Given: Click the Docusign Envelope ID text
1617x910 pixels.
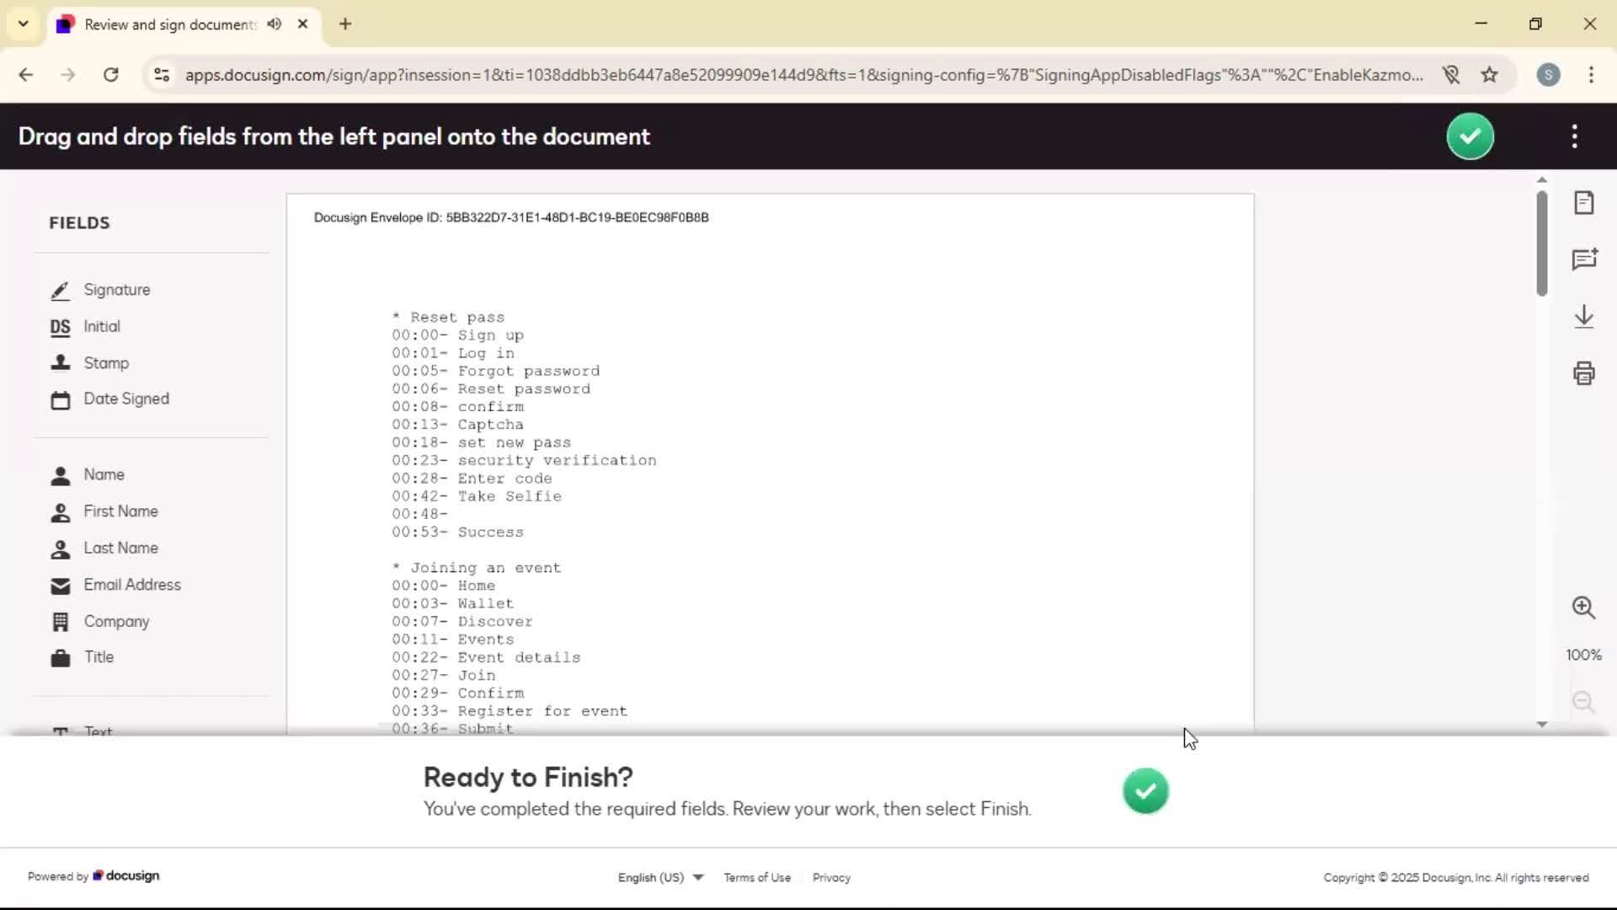Looking at the screenshot, I should (x=511, y=217).
